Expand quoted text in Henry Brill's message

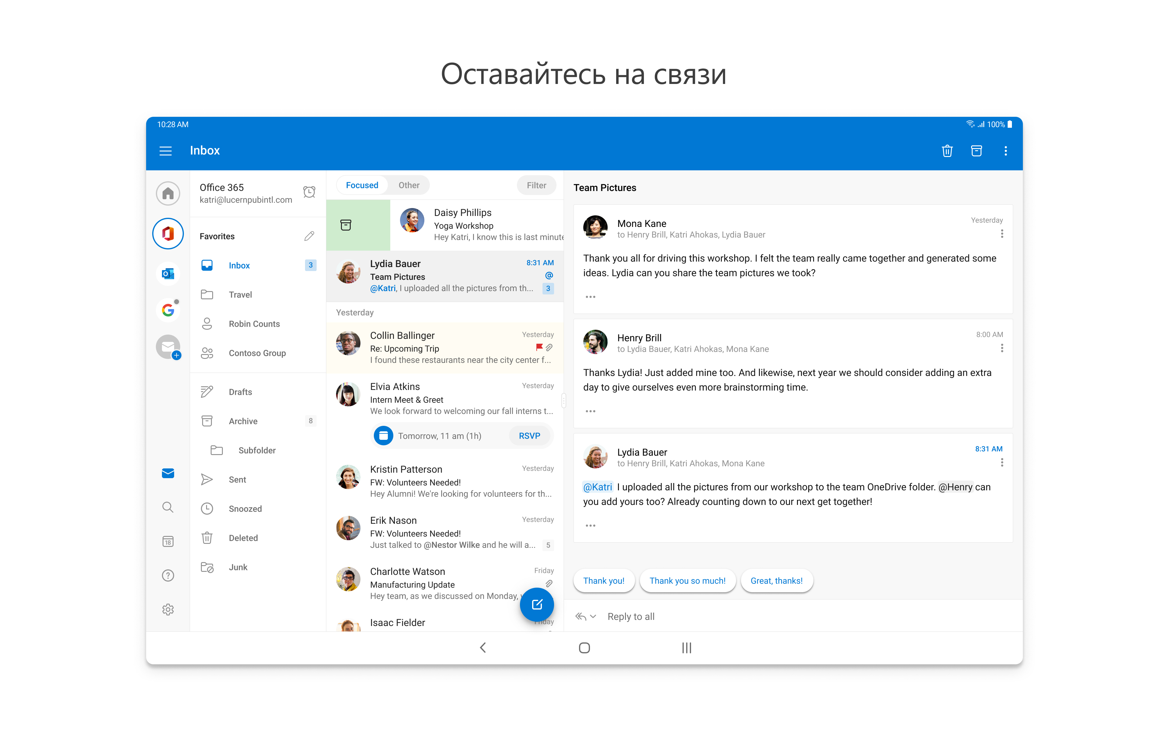click(590, 411)
